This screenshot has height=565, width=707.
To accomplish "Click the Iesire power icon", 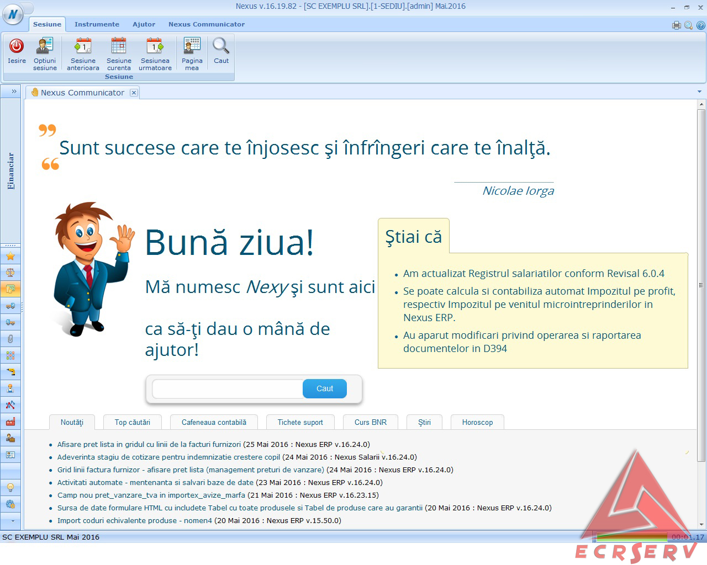I will [x=17, y=46].
